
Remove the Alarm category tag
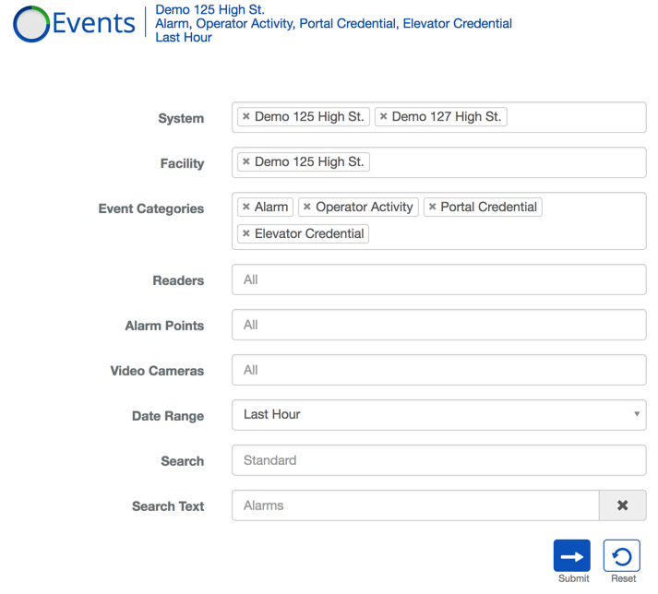245,208
